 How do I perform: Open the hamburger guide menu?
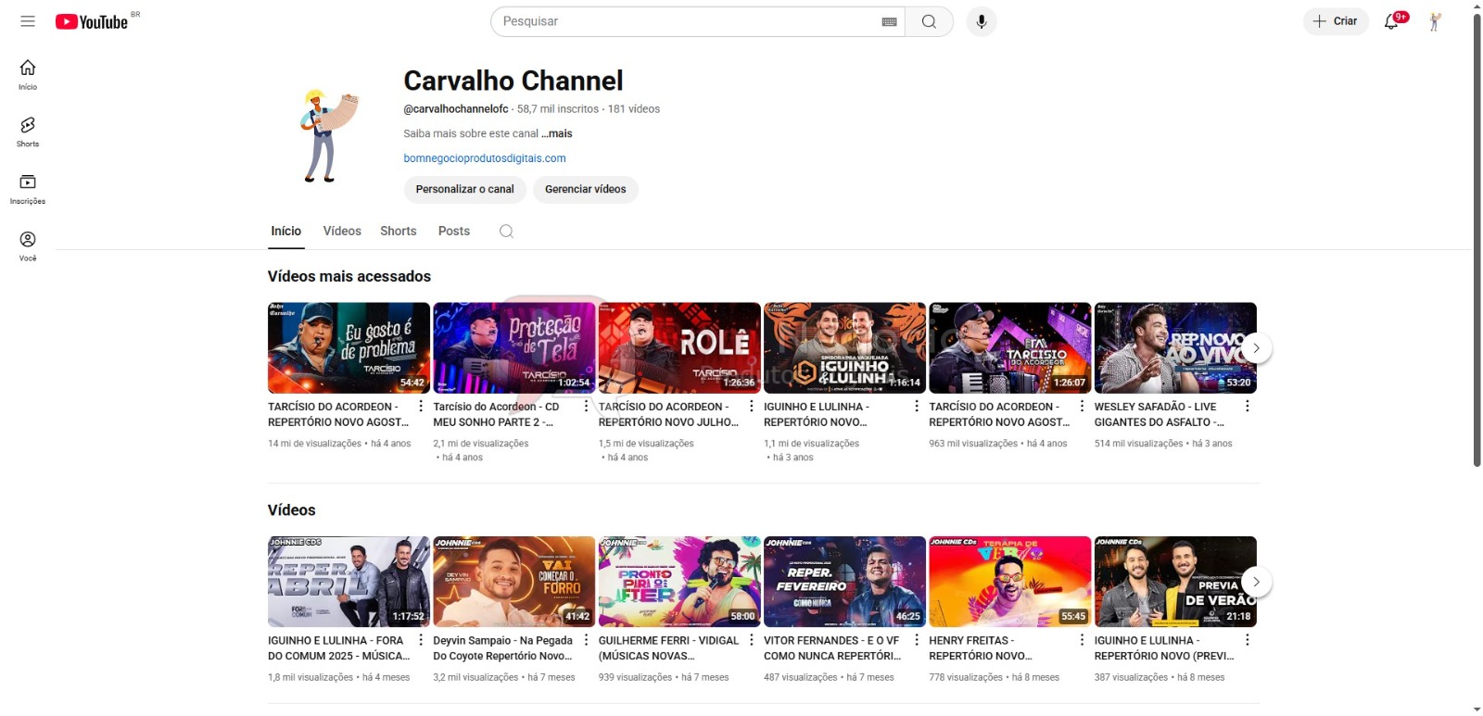(28, 21)
